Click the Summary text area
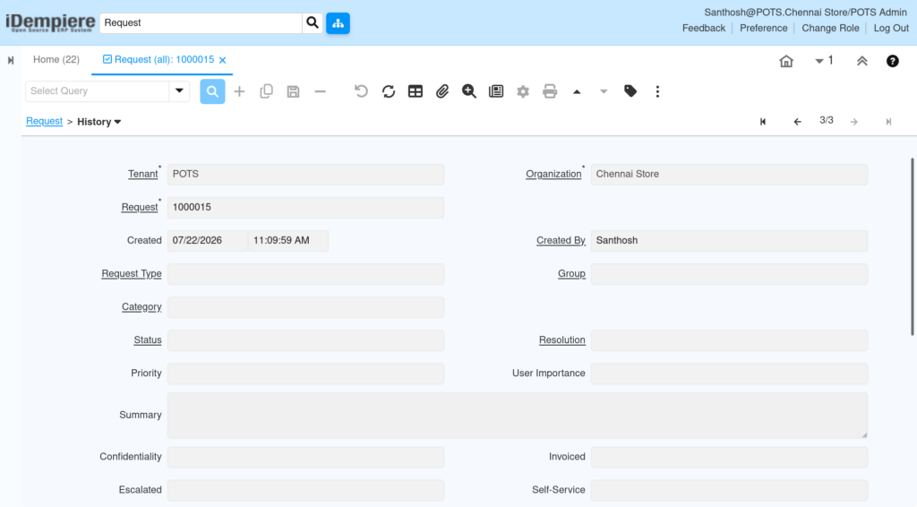 pyautogui.click(x=517, y=416)
